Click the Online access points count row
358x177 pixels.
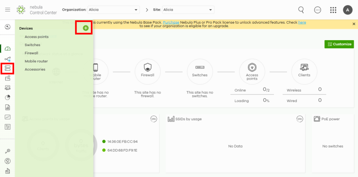click(x=252, y=90)
